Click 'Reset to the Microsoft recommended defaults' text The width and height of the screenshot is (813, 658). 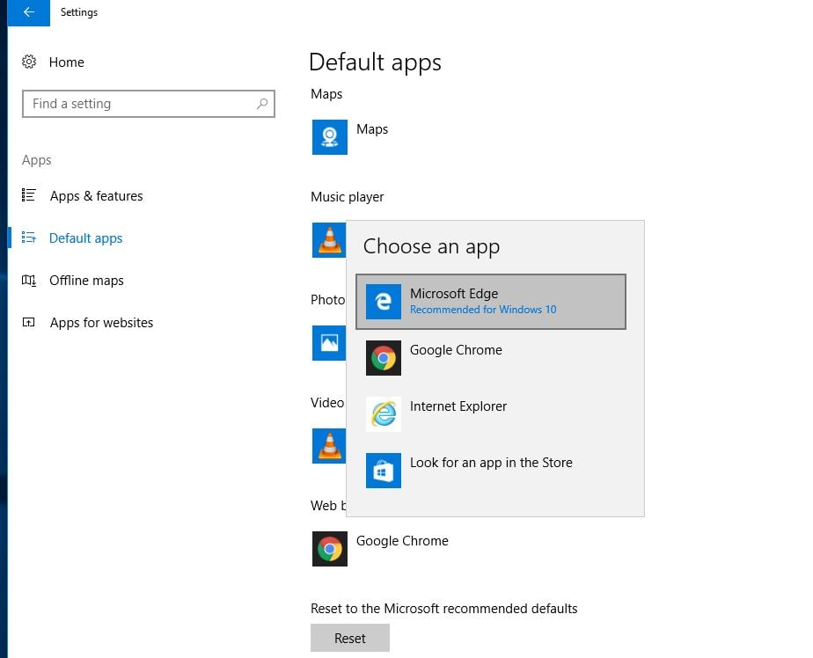pyautogui.click(x=443, y=609)
